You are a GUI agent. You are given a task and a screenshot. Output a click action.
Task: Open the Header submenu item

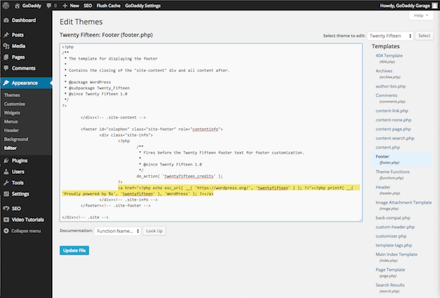click(x=12, y=130)
